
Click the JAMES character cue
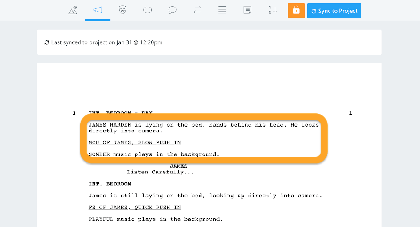pyautogui.click(x=179, y=166)
